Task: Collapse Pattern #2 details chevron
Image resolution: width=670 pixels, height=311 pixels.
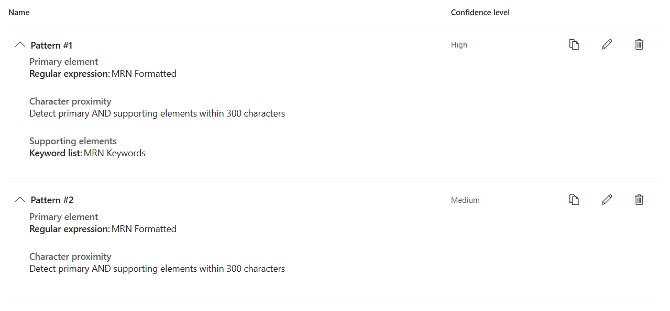Action: (x=20, y=200)
